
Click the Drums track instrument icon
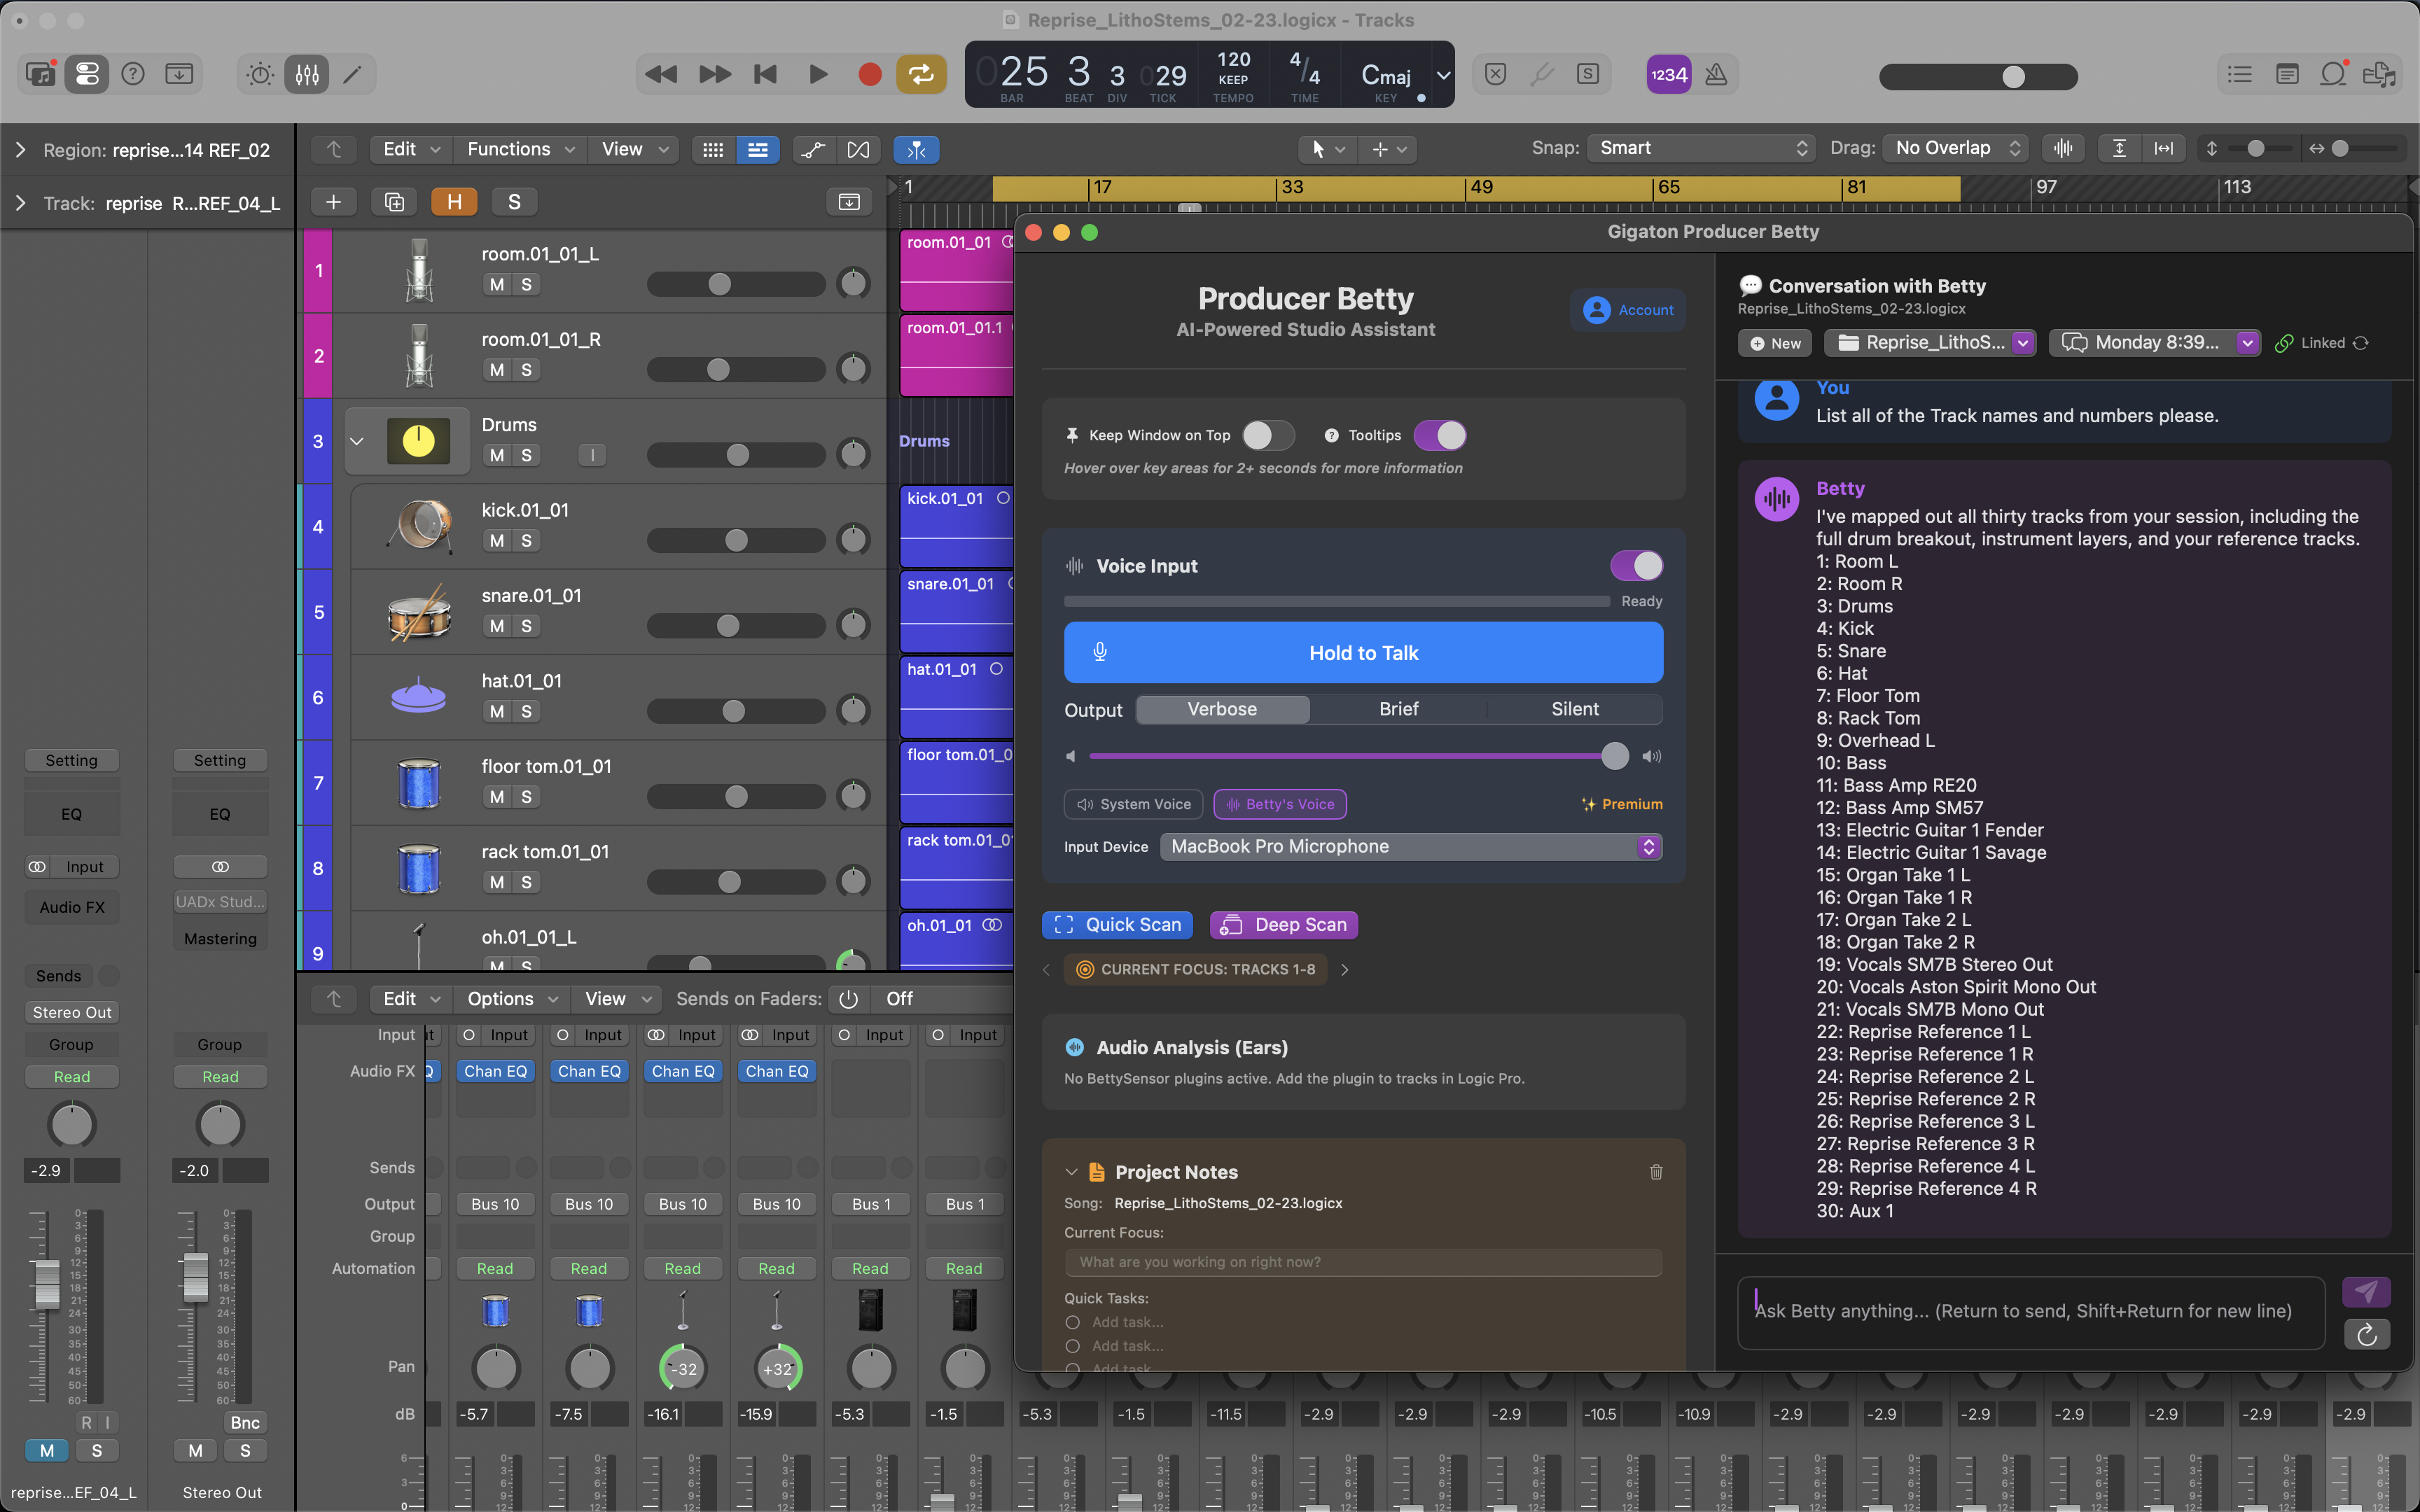tap(417, 440)
